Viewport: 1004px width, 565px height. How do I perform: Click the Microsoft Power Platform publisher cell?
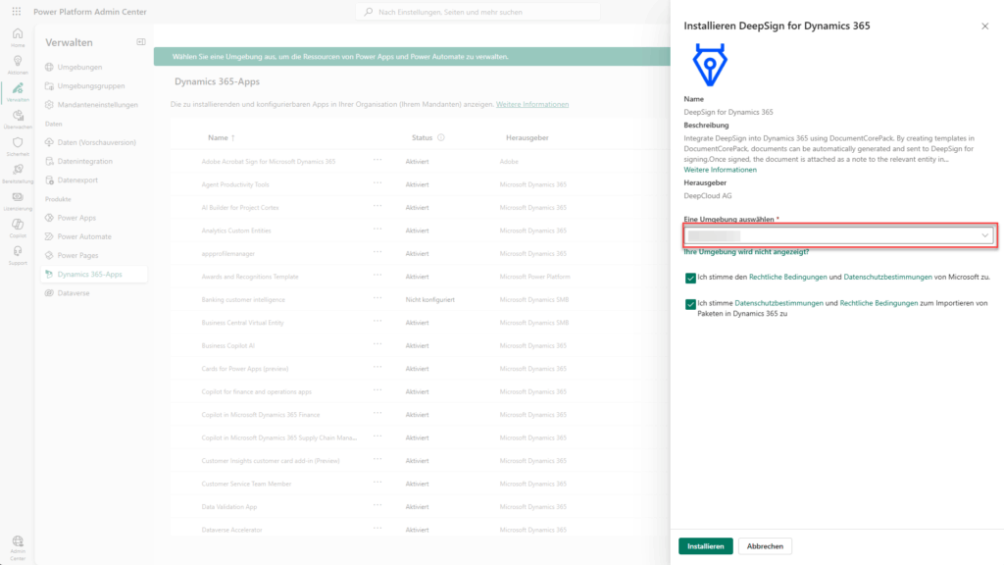click(534, 277)
